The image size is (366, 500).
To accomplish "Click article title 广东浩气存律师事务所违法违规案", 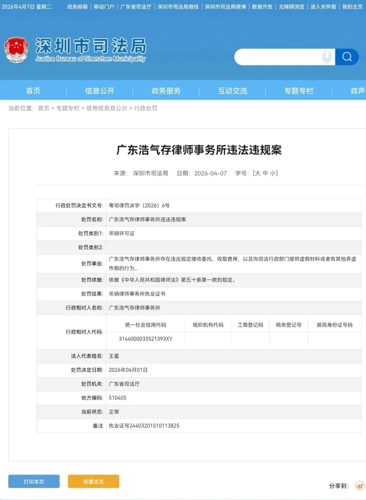I will pos(199,150).
